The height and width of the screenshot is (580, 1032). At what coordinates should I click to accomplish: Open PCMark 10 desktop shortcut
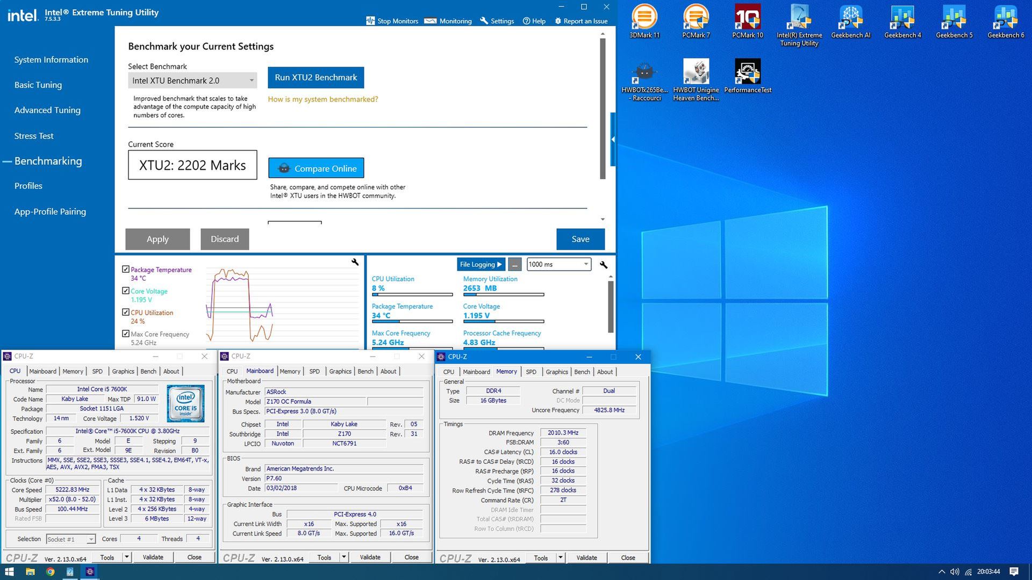[747, 21]
